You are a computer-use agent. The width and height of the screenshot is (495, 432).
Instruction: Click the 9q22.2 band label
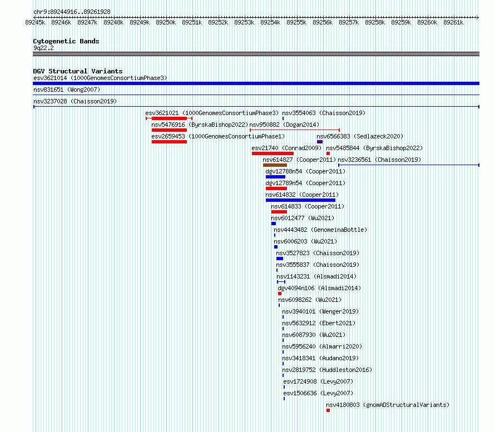click(43, 48)
